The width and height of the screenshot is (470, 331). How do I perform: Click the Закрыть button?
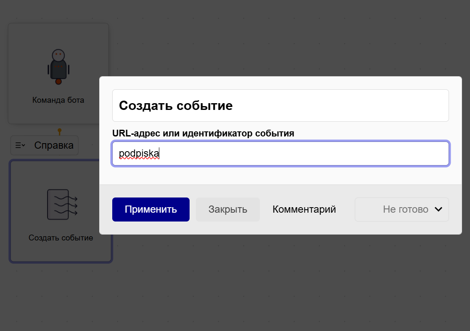[x=228, y=209]
